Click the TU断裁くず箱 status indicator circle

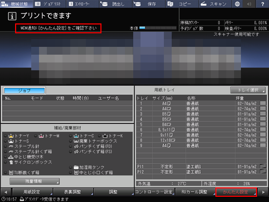6,172
